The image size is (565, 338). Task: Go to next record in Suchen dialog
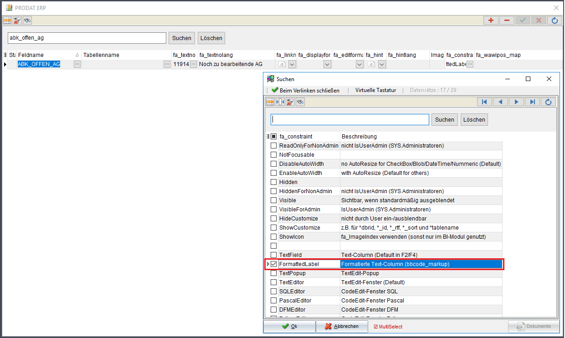516,102
